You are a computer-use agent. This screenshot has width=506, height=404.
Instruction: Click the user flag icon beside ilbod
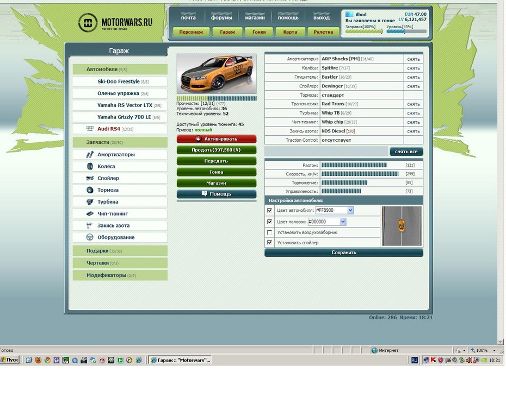coord(349,15)
